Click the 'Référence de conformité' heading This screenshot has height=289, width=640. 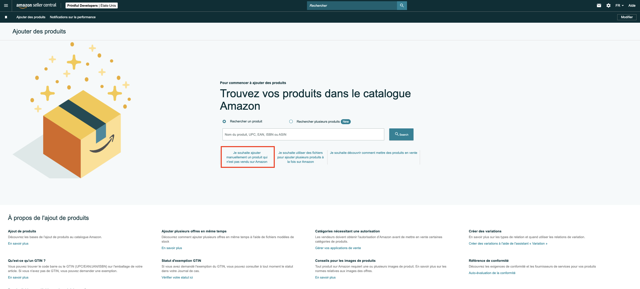pyautogui.click(x=488, y=261)
